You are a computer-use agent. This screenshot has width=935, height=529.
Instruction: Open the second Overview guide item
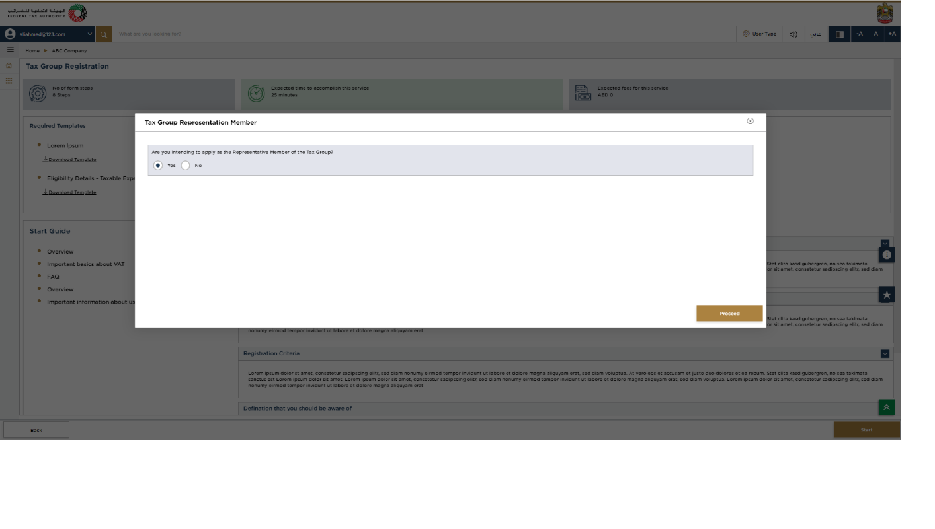tap(60, 289)
